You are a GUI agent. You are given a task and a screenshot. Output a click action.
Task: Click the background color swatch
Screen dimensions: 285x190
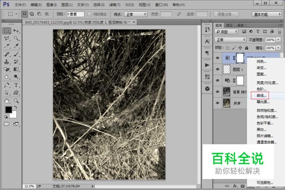pyautogui.click(x=14, y=116)
